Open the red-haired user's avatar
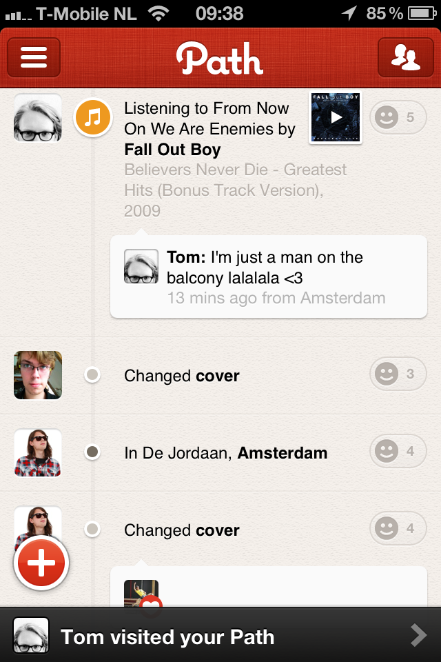Viewport: 441px width, 662px height. coord(38,375)
